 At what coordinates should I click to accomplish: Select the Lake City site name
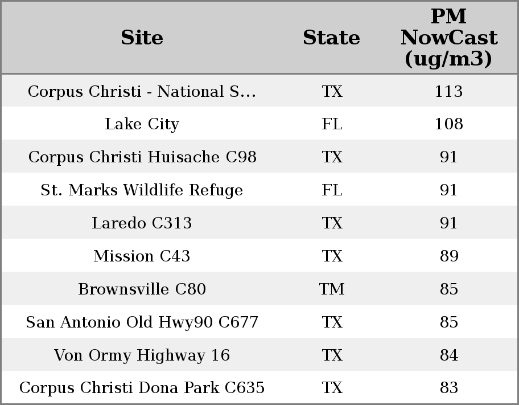click(x=142, y=124)
